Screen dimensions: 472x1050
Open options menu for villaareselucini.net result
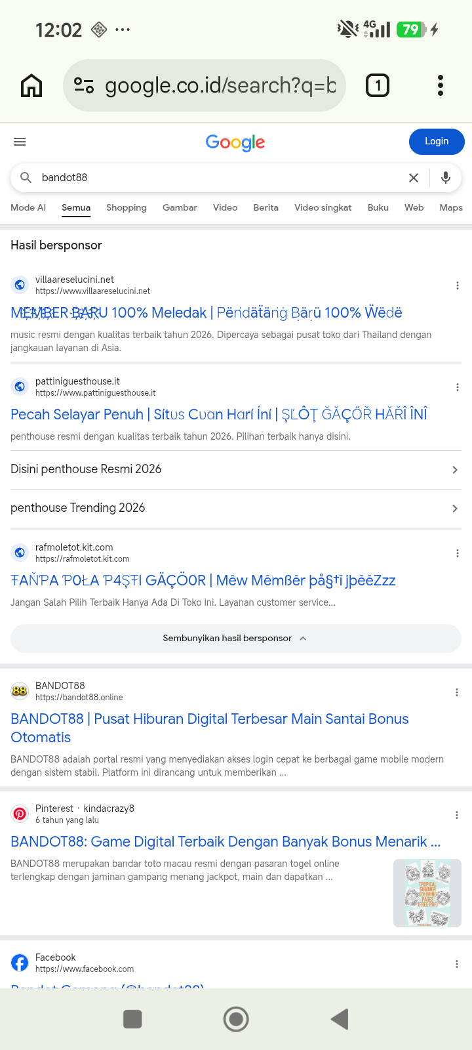point(458,285)
